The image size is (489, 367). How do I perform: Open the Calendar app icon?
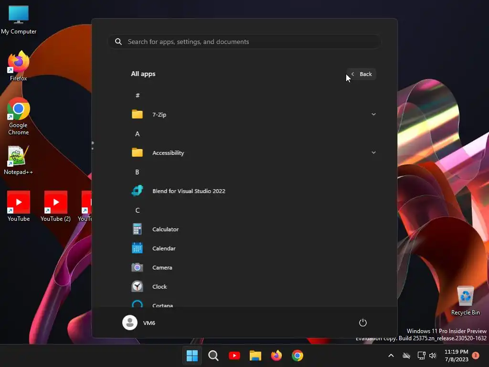click(x=137, y=248)
